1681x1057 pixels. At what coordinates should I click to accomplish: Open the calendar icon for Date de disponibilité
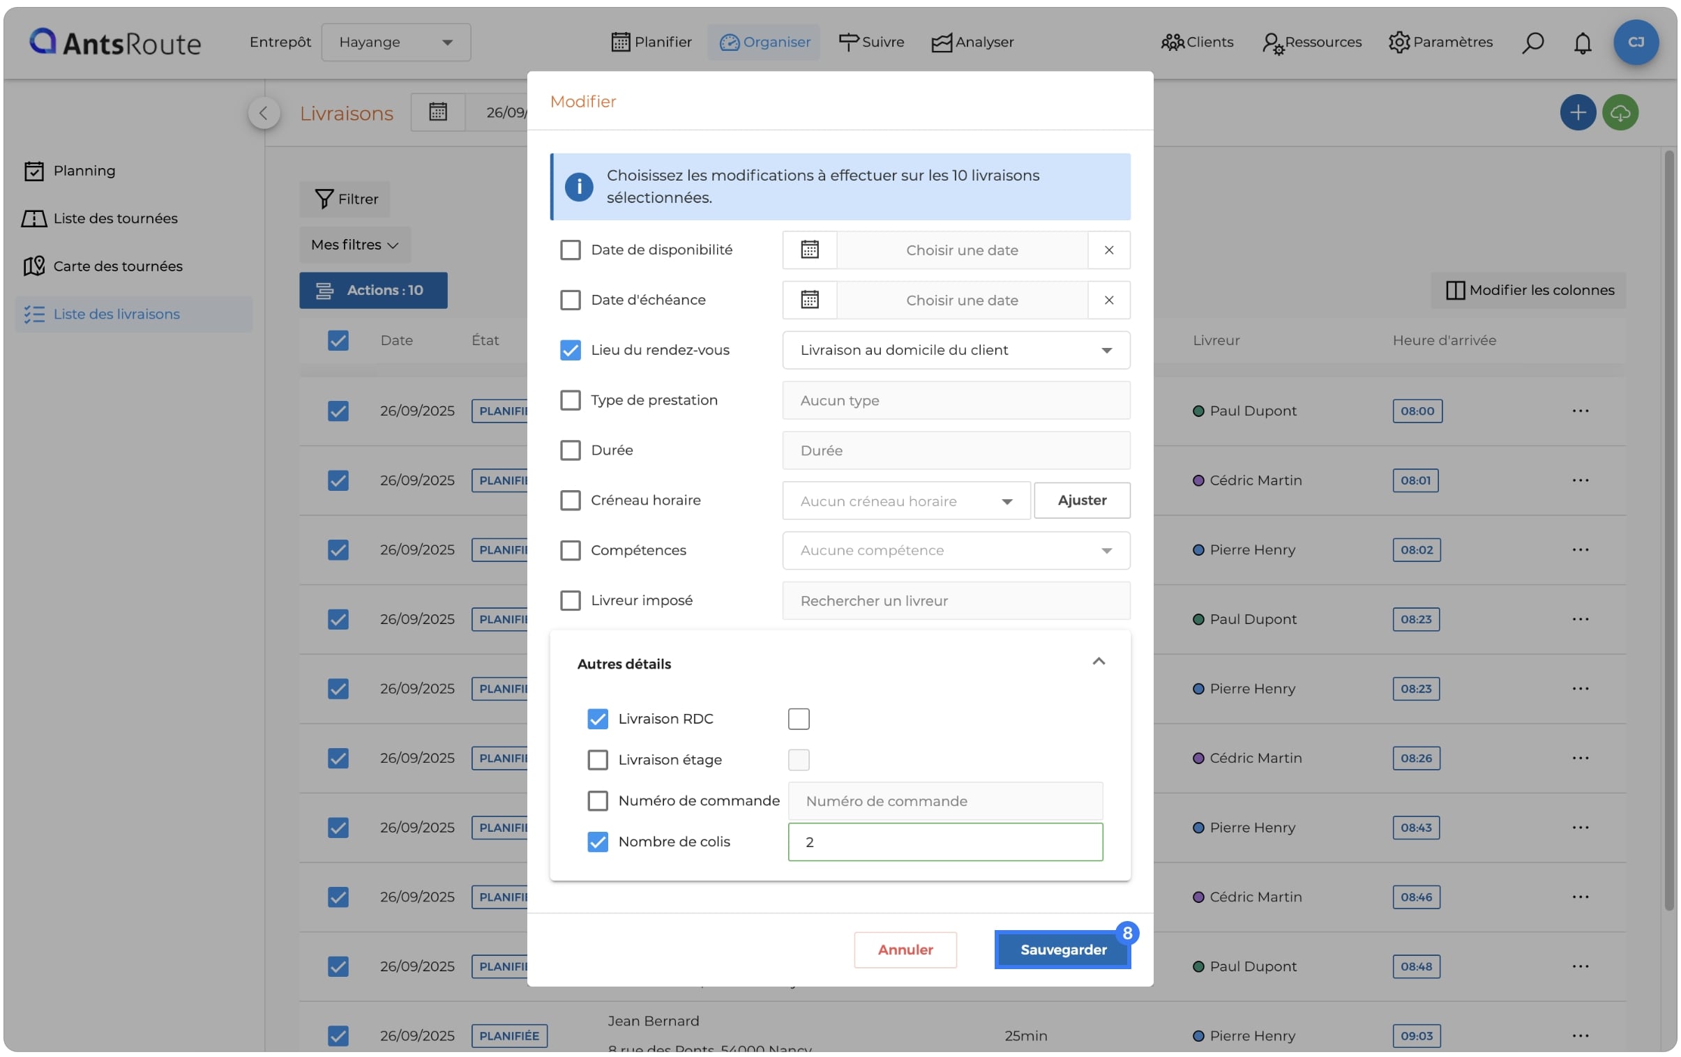click(x=810, y=250)
